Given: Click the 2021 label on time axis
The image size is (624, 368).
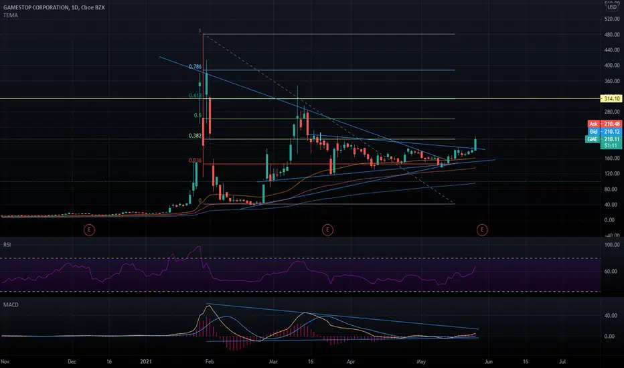Looking at the screenshot, I should click(146, 361).
